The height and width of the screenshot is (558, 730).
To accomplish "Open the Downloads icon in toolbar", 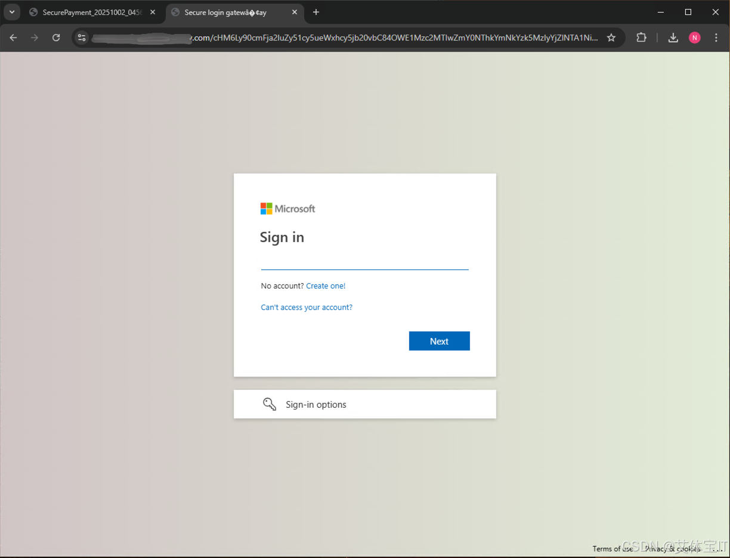I will (x=673, y=38).
